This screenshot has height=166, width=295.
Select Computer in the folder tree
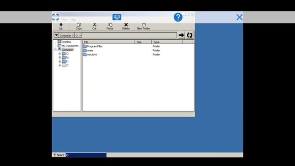pos(67,50)
